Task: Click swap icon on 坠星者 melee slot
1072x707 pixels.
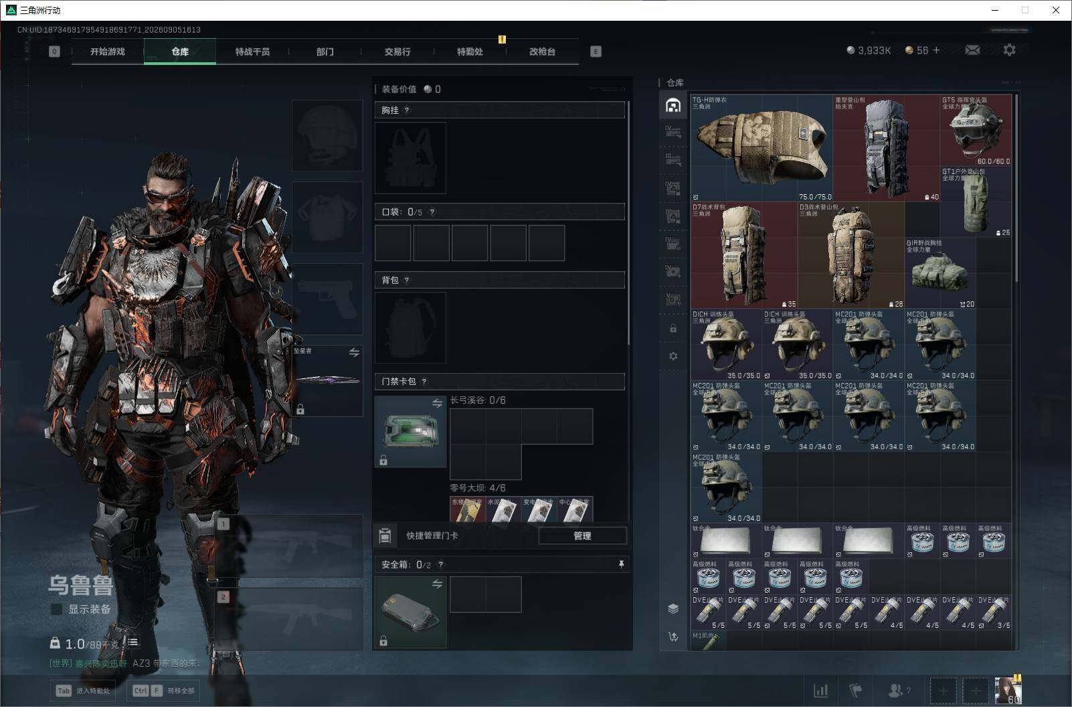Action: (x=354, y=352)
